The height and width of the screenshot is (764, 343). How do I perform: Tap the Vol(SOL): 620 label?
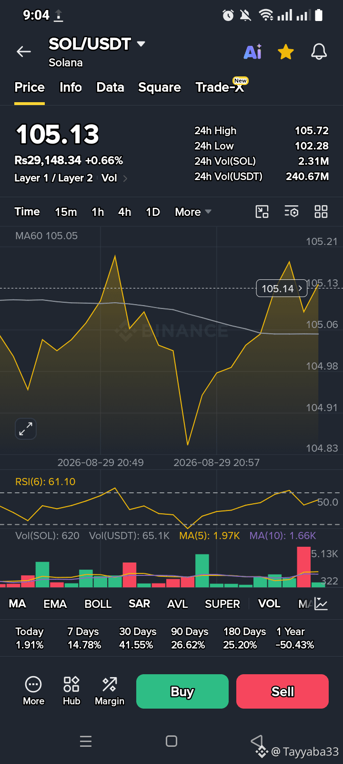(47, 536)
